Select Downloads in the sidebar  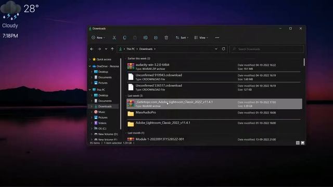tap(105, 106)
